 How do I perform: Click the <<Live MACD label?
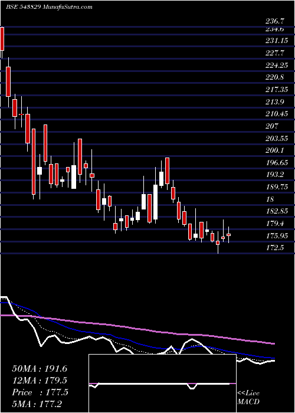pos(248,398)
